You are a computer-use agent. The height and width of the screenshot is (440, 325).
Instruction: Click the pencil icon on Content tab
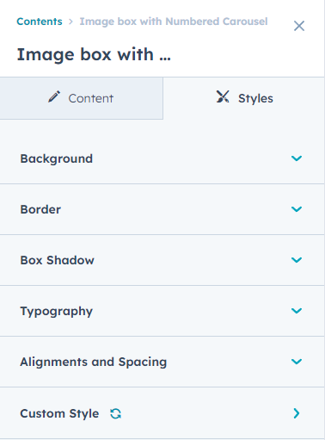point(54,96)
